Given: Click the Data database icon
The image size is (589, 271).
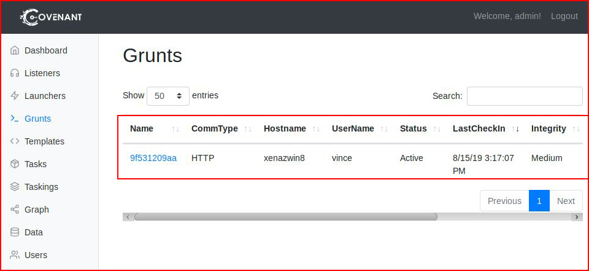Looking at the screenshot, I should click(x=15, y=232).
